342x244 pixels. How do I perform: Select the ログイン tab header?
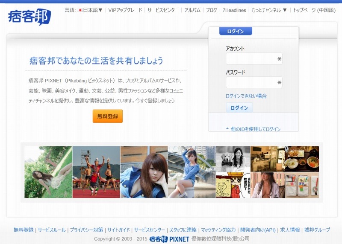(x=236, y=31)
